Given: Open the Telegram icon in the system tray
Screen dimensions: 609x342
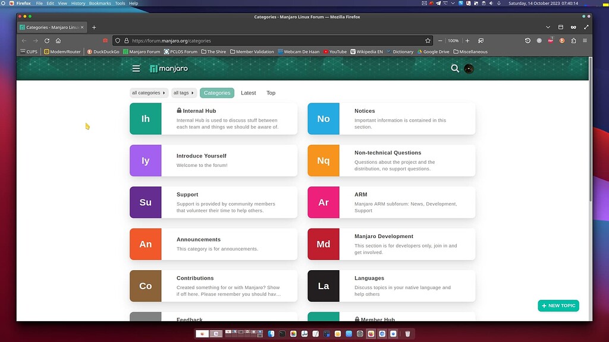Looking at the screenshot, I should point(438,3).
